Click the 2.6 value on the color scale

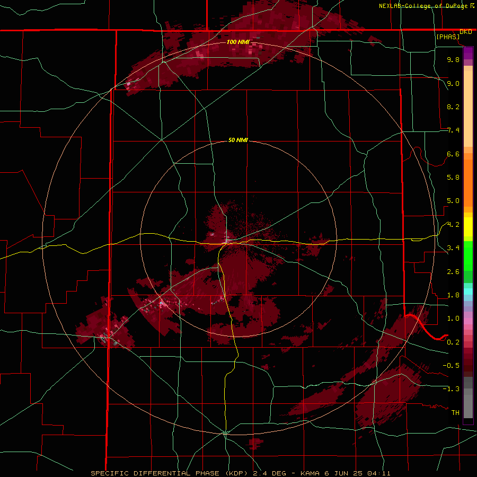click(x=453, y=272)
